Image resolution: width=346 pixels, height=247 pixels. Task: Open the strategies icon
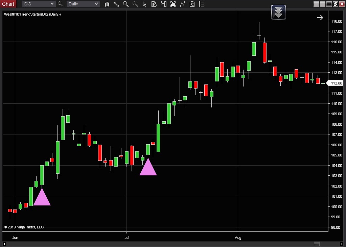[x=192, y=4]
